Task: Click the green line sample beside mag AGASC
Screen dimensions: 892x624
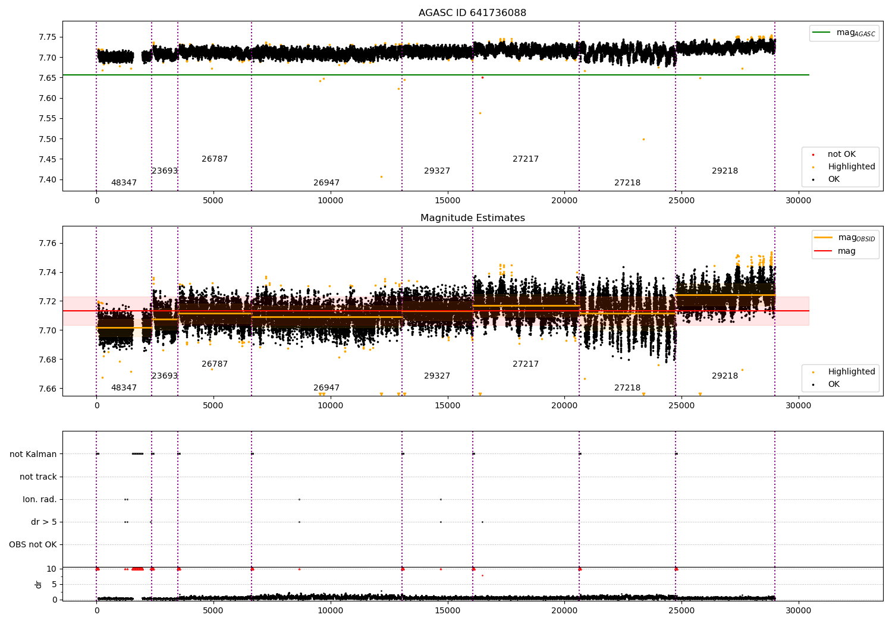Action: [822, 33]
